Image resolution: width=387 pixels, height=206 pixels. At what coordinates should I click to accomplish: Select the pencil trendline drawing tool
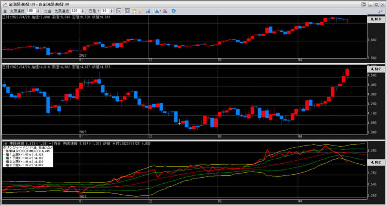pos(141,11)
